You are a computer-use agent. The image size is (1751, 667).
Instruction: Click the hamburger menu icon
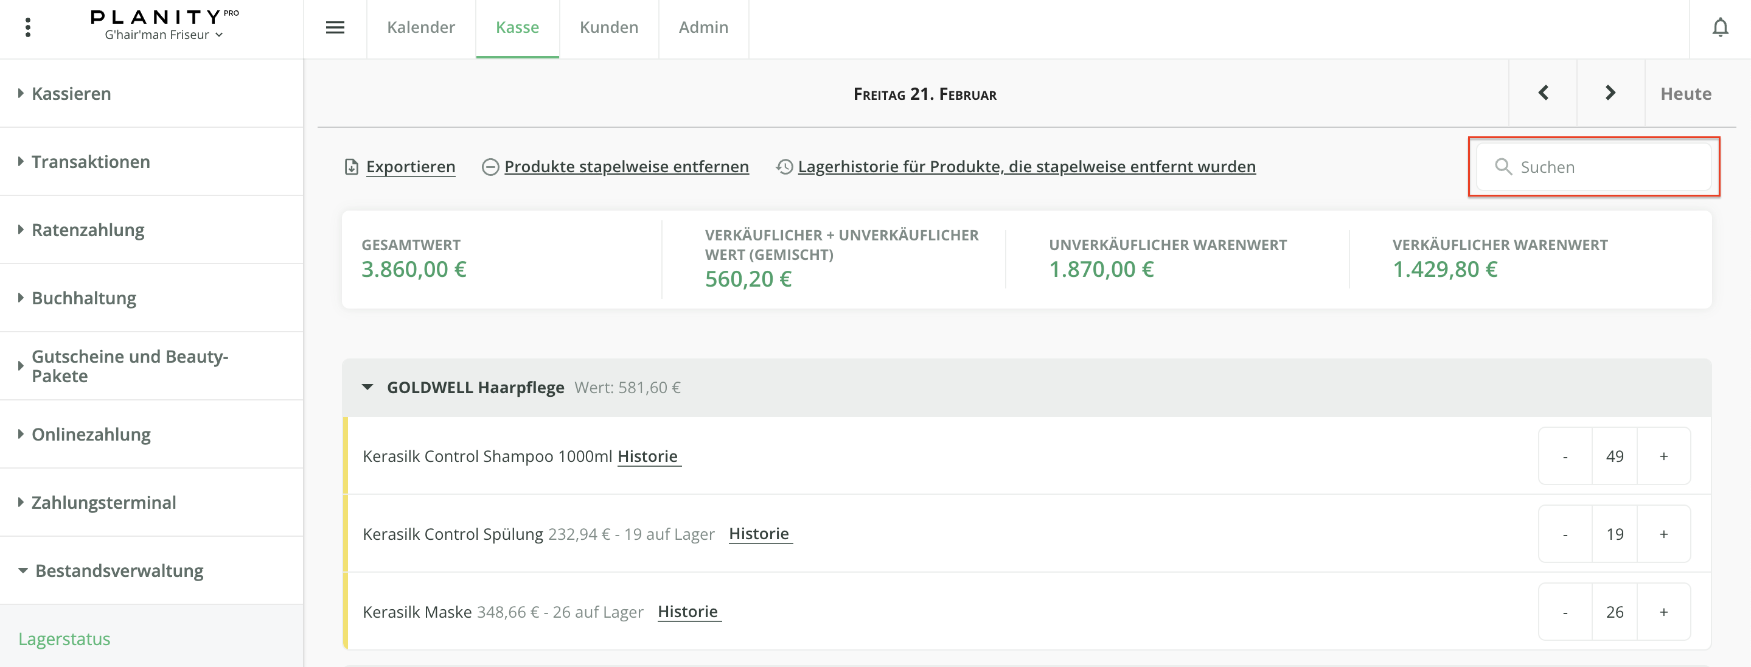click(335, 27)
